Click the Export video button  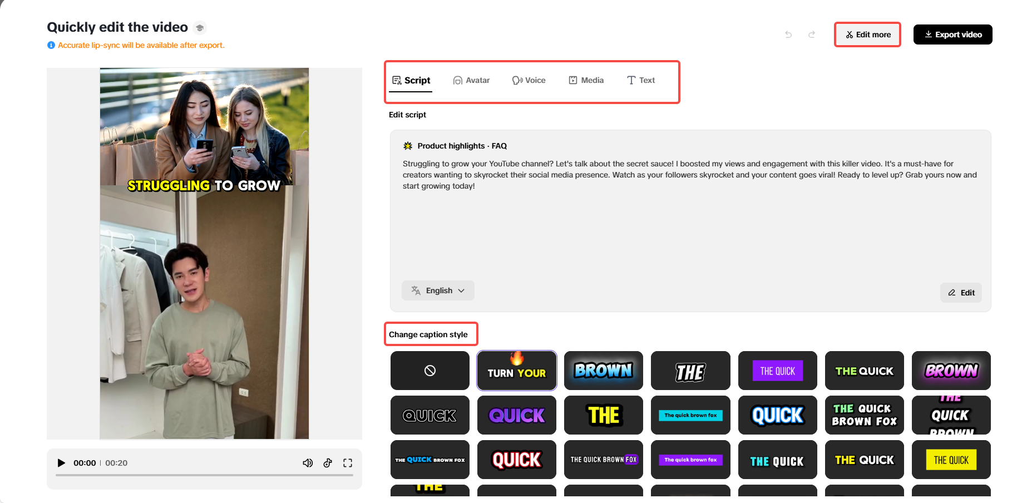pyautogui.click(x=953, y=34)
